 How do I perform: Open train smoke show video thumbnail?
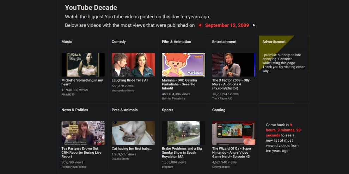coord(183,133)
